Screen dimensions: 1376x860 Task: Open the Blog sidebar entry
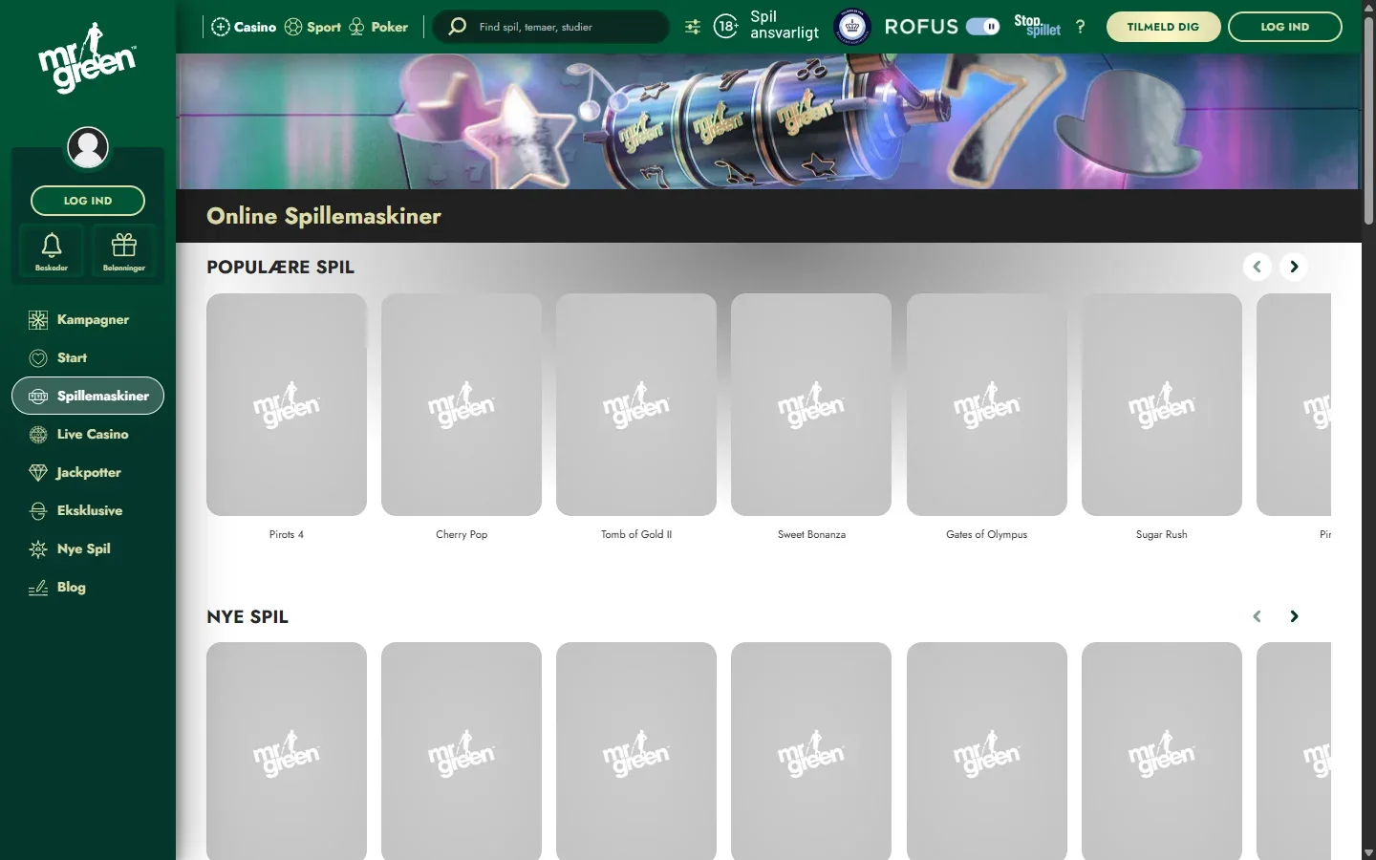click(88, 587)
